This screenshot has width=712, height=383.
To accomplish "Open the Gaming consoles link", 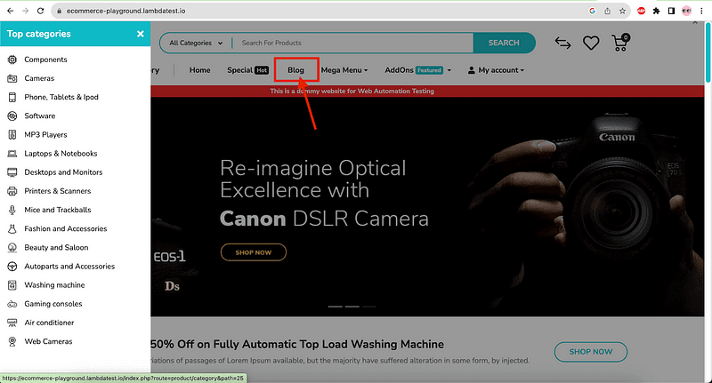I will 53,304.
